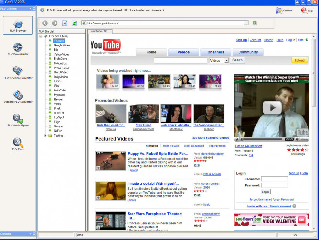The image size is (319, 240).
Task: Open the FLV Downloader utility
Action: click(18, 49)
